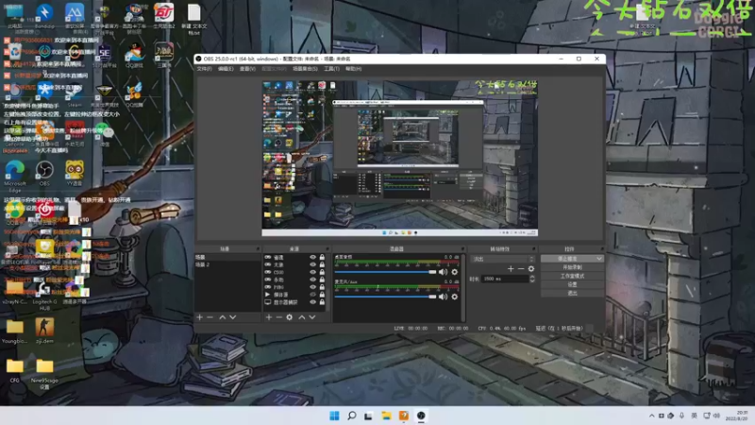This screenshot has width=755, height=425.
Task: Adjust 麦克风/Aux volume slider
Action: [385, 297]
